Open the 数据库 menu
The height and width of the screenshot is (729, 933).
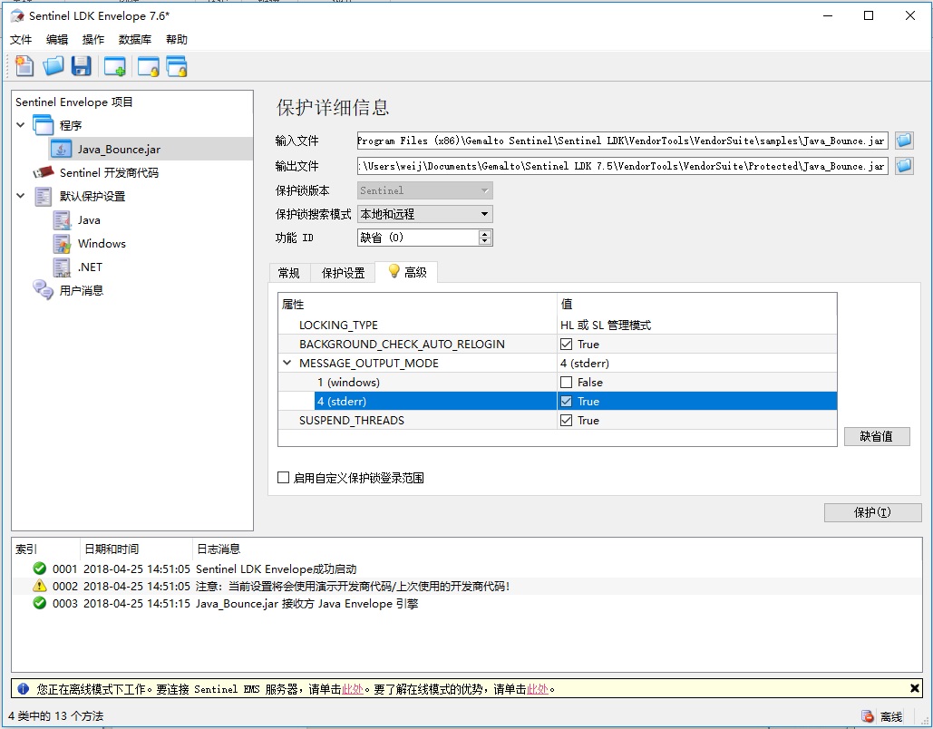[x=134, y=40]
